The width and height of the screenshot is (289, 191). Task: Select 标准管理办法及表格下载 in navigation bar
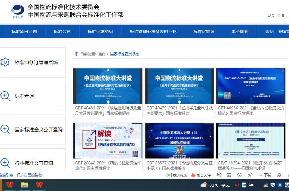coord(153,31)
